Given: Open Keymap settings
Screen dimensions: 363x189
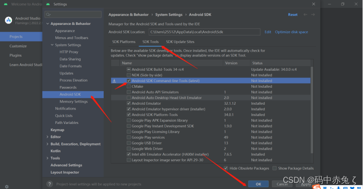Looking at the screenshot, I should (57, 130).
